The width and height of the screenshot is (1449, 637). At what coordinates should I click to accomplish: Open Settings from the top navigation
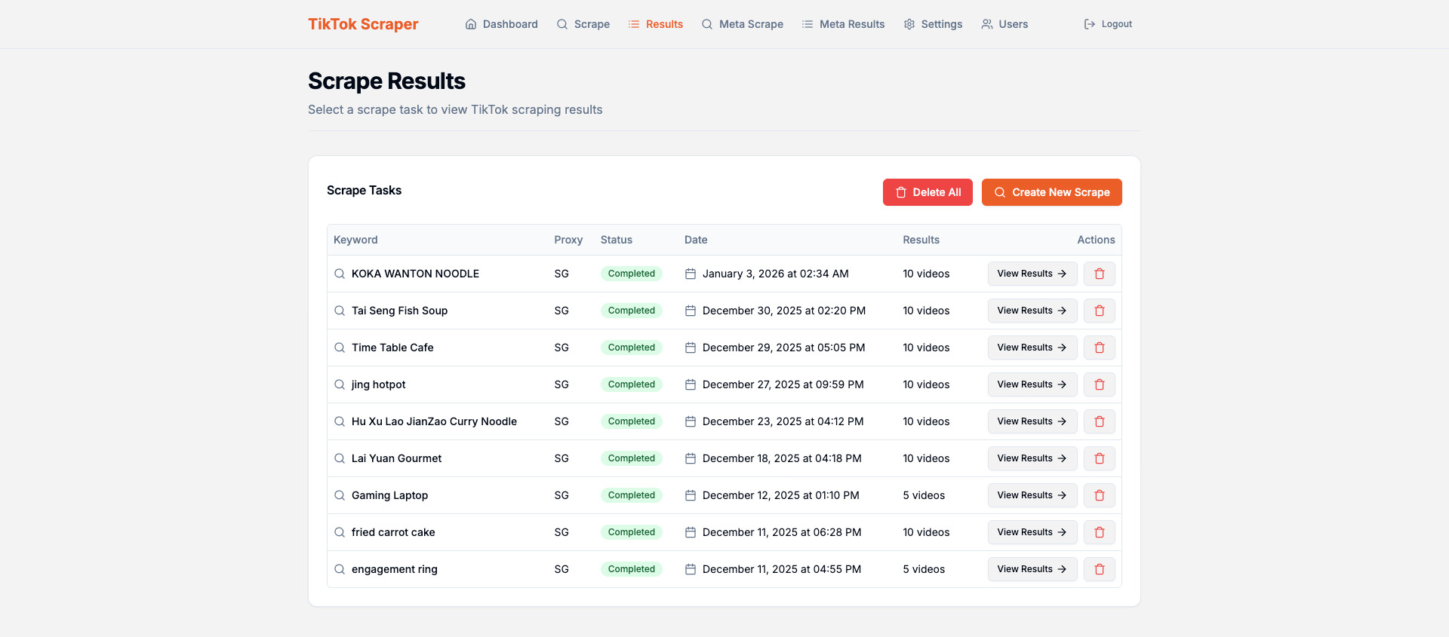933,24
